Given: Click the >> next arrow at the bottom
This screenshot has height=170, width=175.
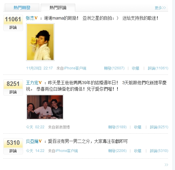Looking at the screenshot, I should pos(166,165).
